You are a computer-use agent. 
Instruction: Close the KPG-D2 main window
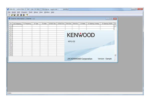pos(140,9)
